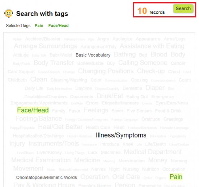Click the smiley face logo icon

9,13
